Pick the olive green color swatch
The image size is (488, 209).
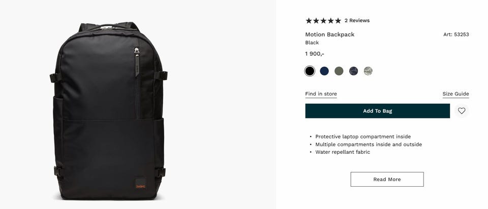[x=339, y=71]
